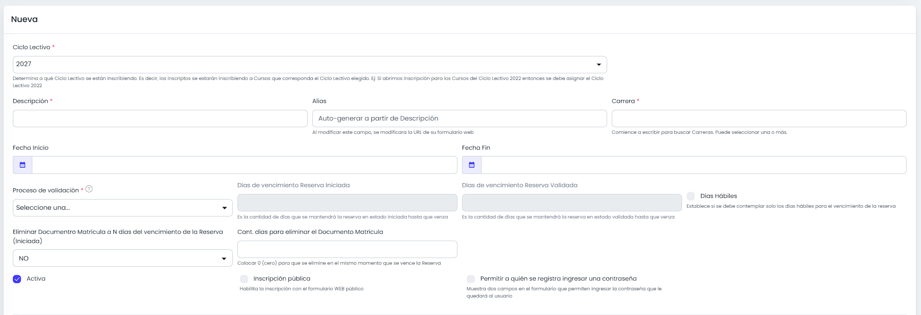Click hint 'Al modificar este campo' under Alias
This screenshot has width=921, height=315.
tap(393, 132)
